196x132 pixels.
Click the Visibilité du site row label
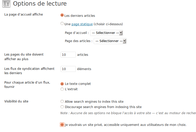point(16,101)
